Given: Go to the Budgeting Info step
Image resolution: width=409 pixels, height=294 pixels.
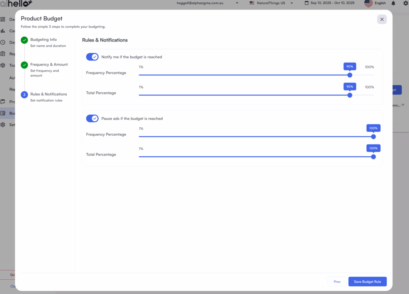Looking at the screenshot, I should pos(44,40).
